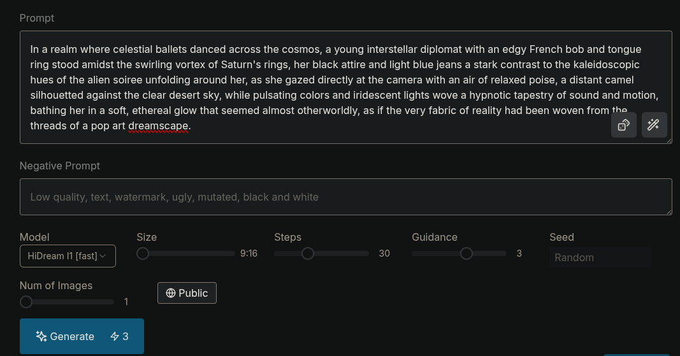Toggle the Public visibility setting
Image resolution: width=680 pixels, height=356 pixels.
point(187,293)
